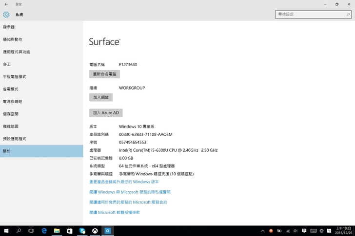
Task: Open 變更產品金鑰或升級您的 Windows 版本 link
Action: pos(124,182)
